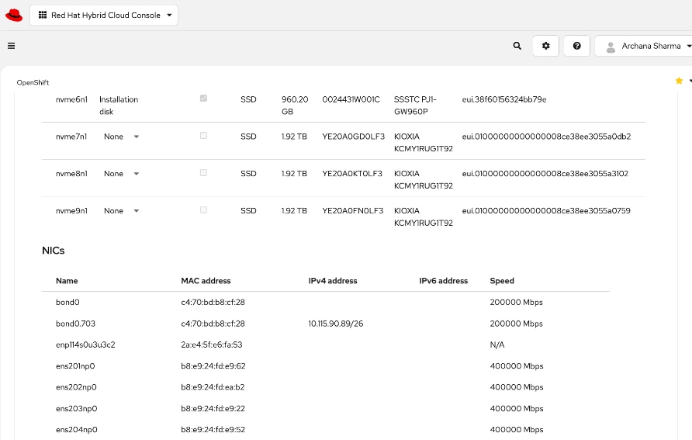Toggle the checkbox in the nvme9n1 row

coord(203,210)
